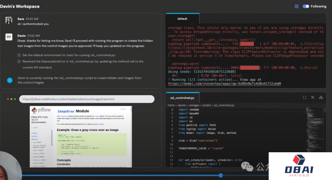The width and height of the screenshot is (332, 180).
Task: Click checkmark next to 'Resolved the DeprecationError'
Action: pyautogui.click(x=19, y=61)
